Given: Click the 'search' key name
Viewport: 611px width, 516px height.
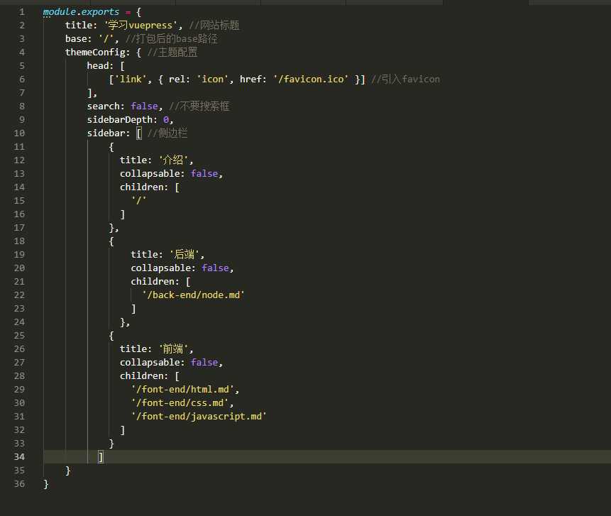Looking at the screenshot, I should (104, 106).
